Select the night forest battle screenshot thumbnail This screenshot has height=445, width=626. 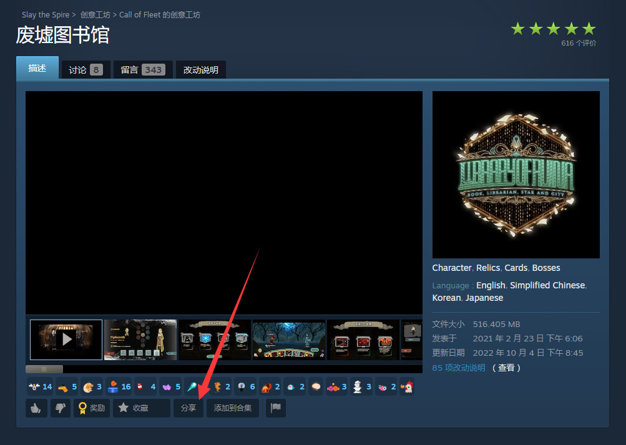[288, 340]
